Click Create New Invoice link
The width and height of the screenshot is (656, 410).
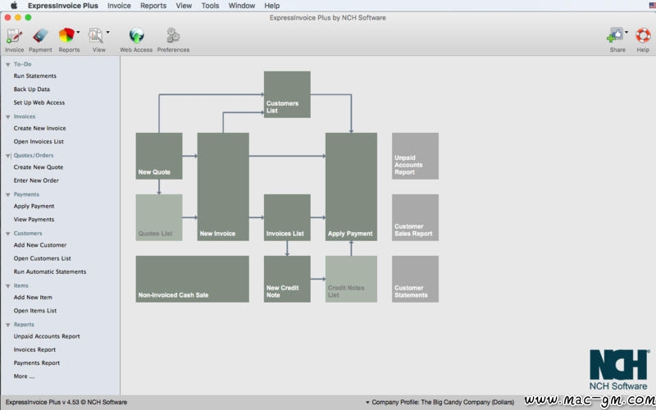click(x=39, y=128)
